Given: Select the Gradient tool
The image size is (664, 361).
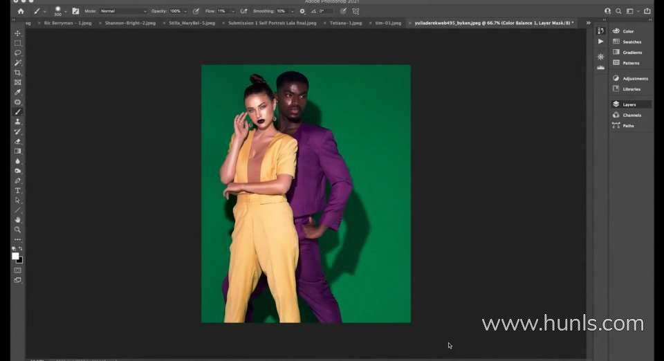Looking at the screenshot, I should click(x=17, y=151).
